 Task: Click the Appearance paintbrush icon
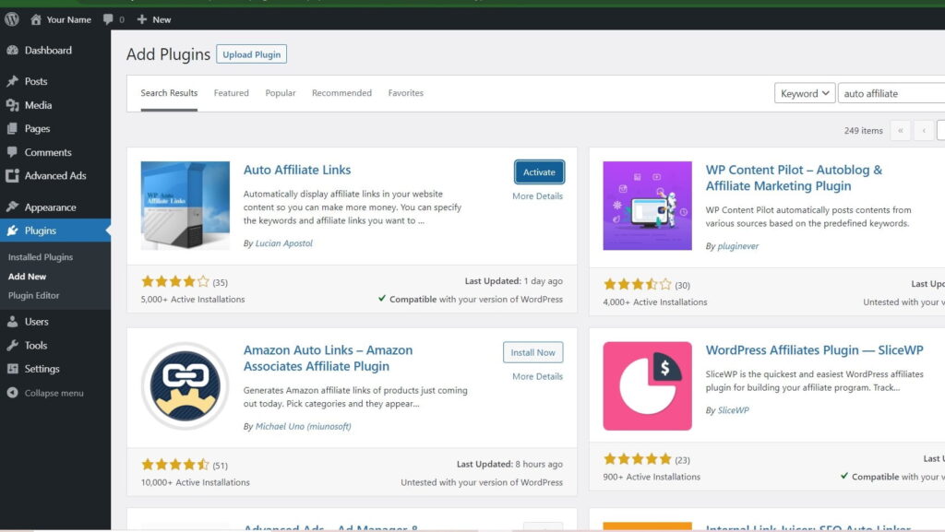pyautogui.click(x=13, y=207)
